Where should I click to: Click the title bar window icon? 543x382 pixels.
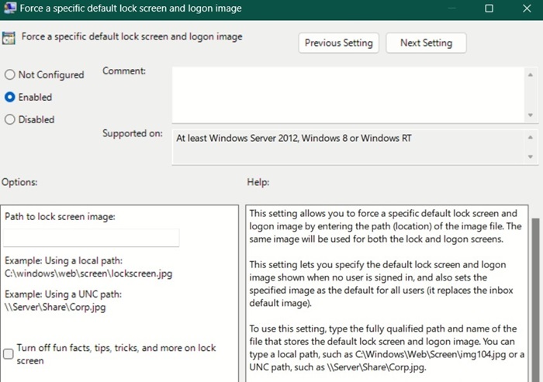point(9,8)
